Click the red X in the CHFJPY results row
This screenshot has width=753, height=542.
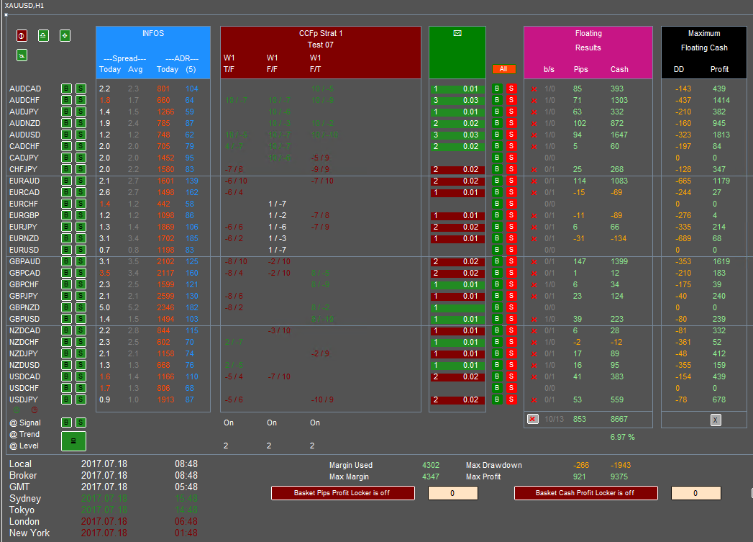click(x=534, y=170)
